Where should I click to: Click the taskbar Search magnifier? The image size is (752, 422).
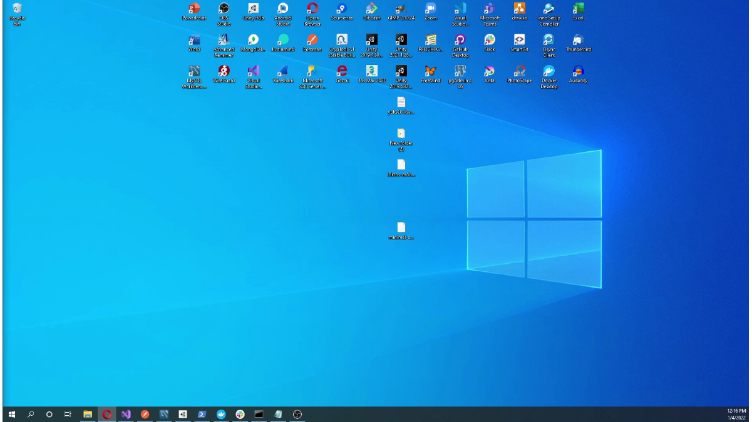[31, 414]
